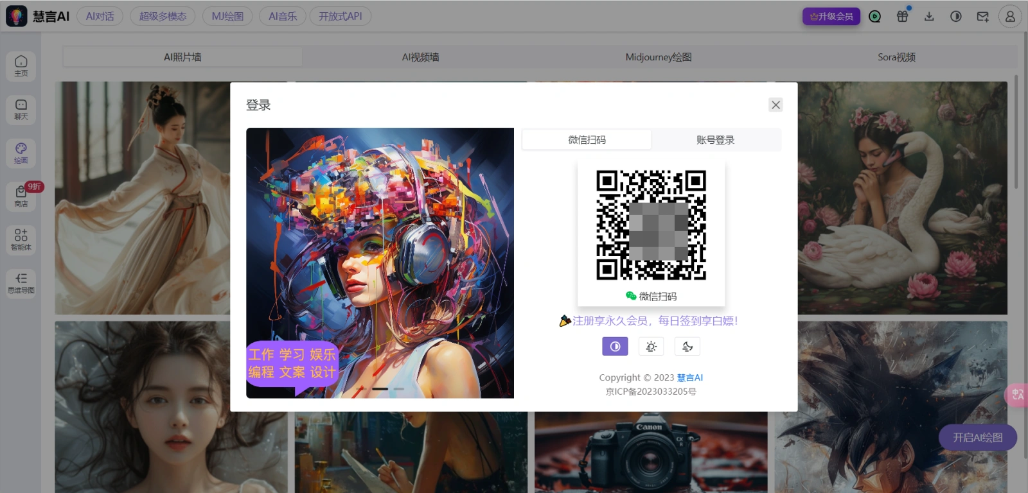This screenshot has width=1028, height=493.
Task: Open the 主页 home sidebar icon
Action: click(x=21, y=65)
